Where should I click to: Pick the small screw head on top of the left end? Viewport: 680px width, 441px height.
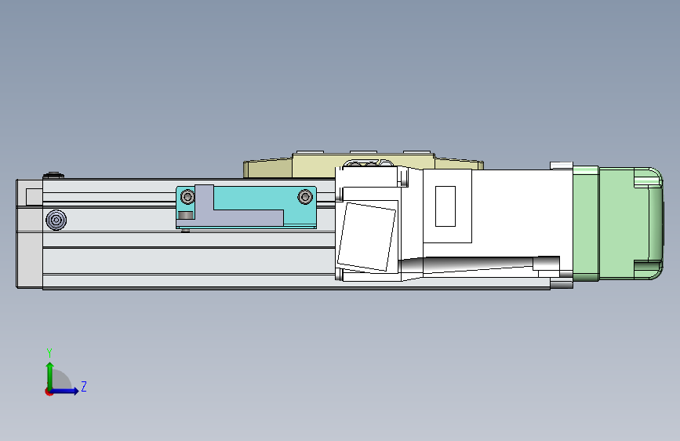coord(53,175)
